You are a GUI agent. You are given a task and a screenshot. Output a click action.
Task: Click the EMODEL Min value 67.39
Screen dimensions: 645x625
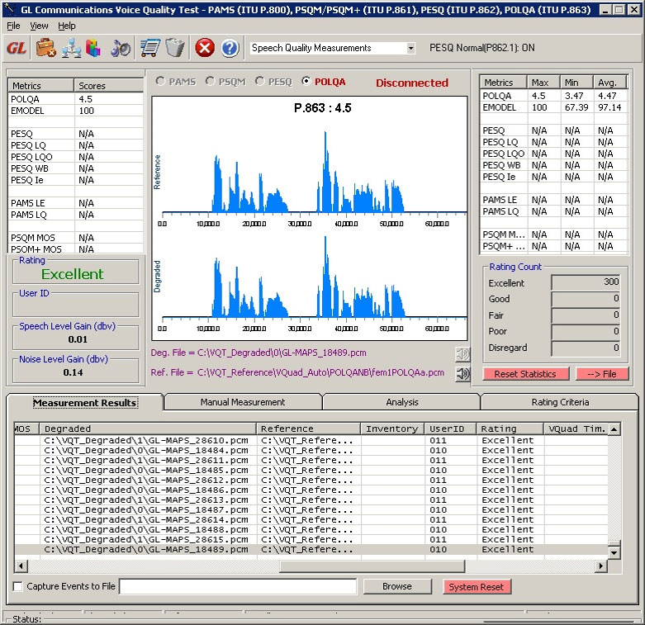tap(576, 107)
